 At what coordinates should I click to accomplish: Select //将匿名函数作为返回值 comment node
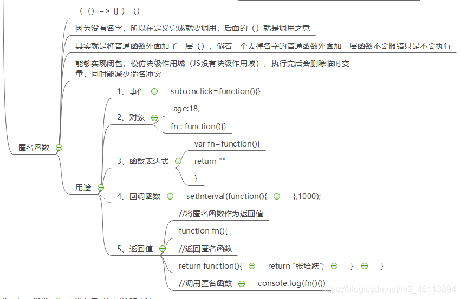221,214
